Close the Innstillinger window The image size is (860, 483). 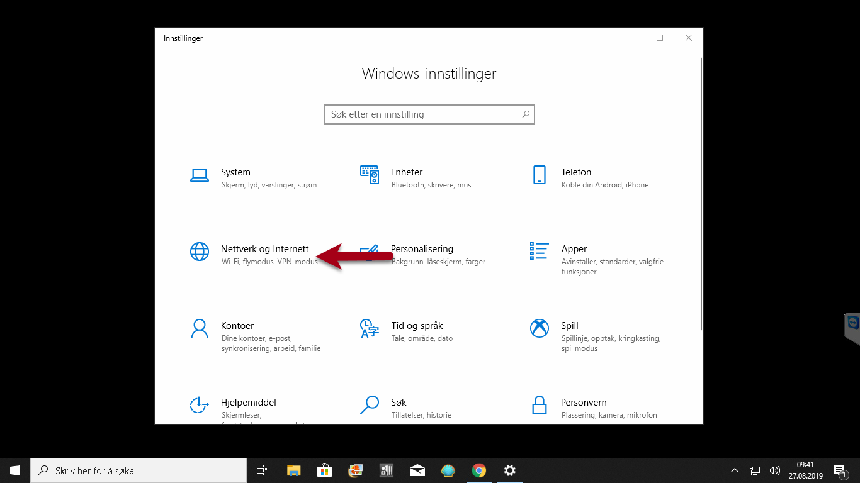689,38
